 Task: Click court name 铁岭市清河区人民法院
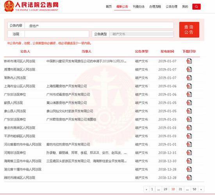tap(20, 61)
